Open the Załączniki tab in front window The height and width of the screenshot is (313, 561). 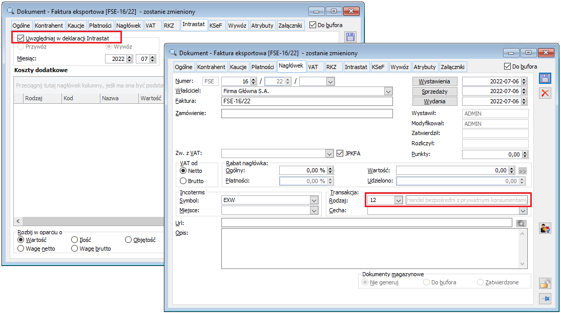pyautogui.click(x=452, y=67)
